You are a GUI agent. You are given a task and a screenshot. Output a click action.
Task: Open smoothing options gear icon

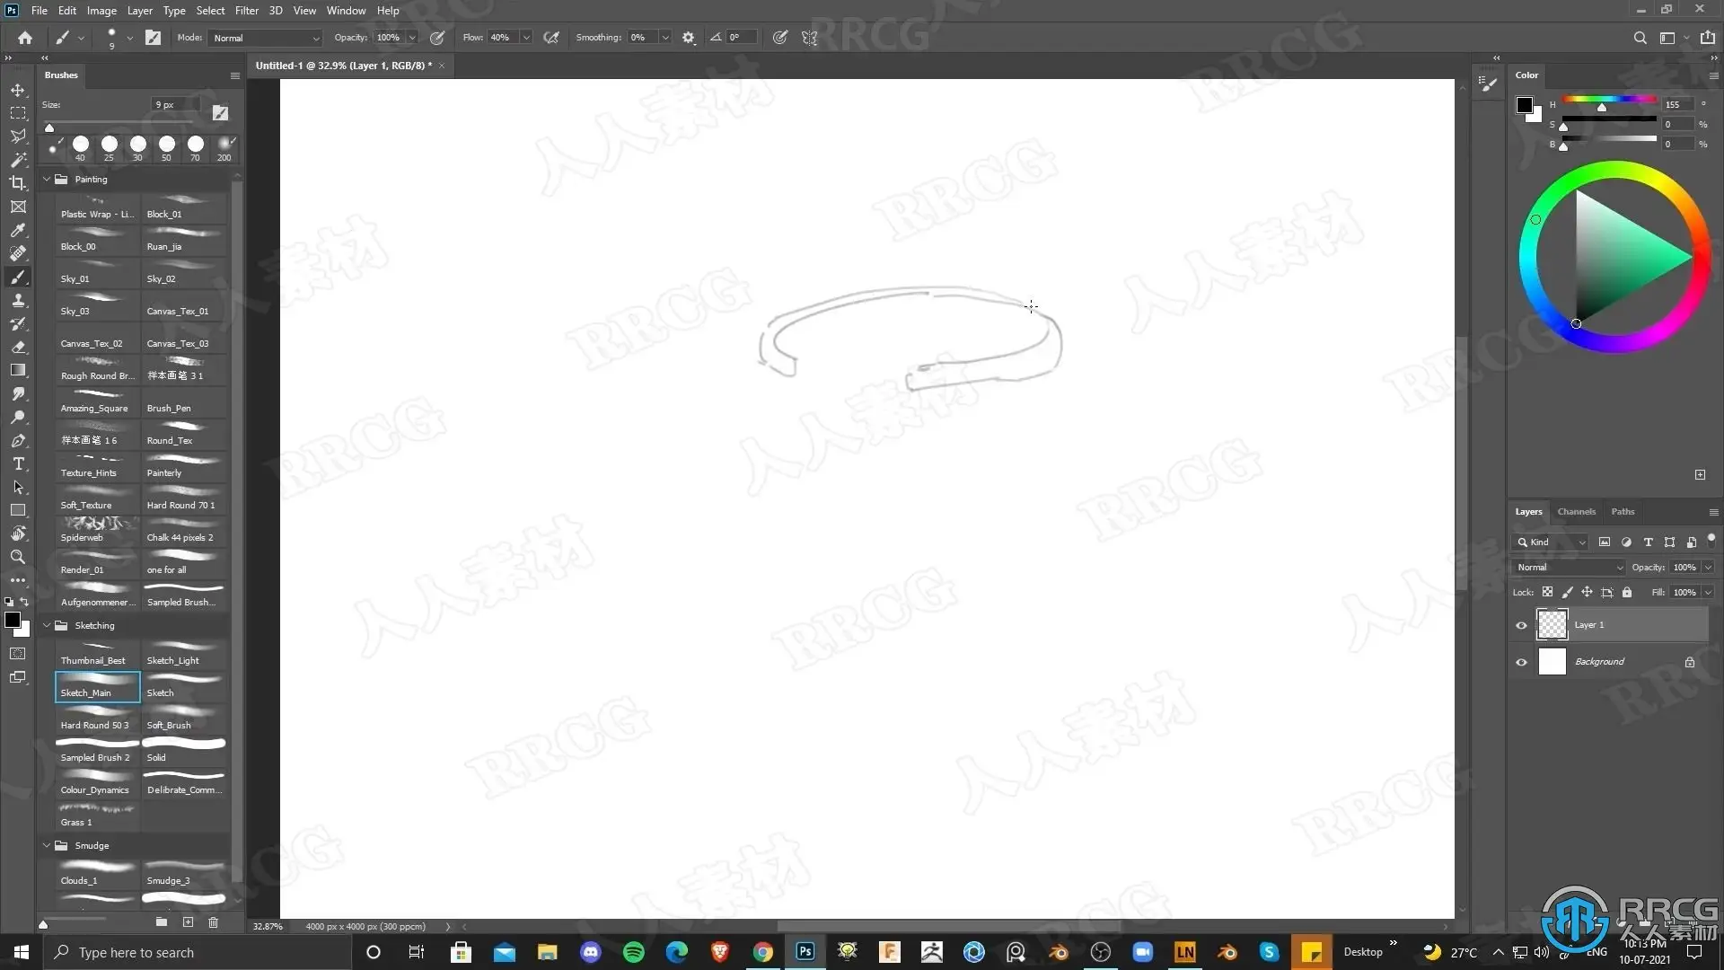click(689, 38)
